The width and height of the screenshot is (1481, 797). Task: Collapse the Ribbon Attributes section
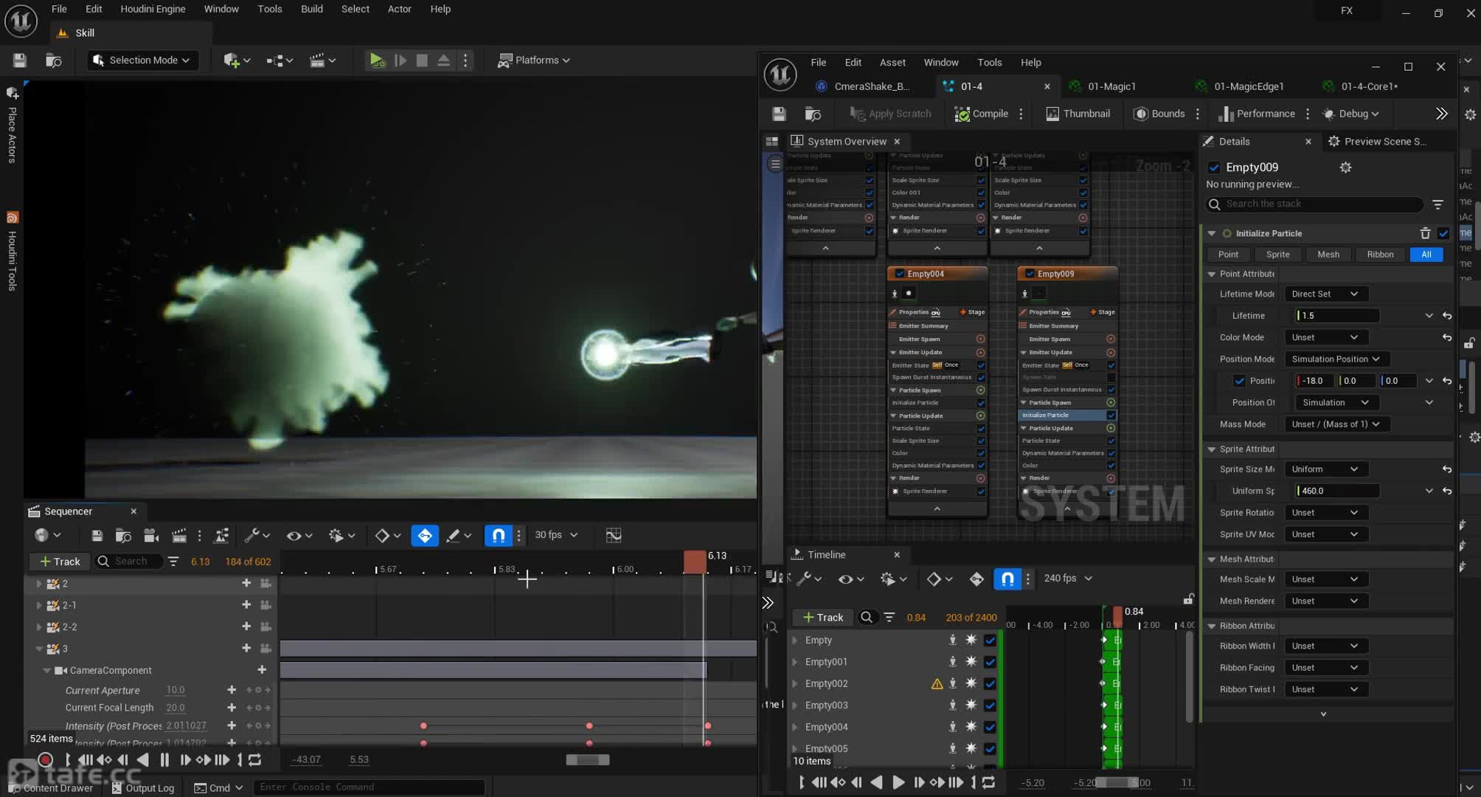[1212, 626]
